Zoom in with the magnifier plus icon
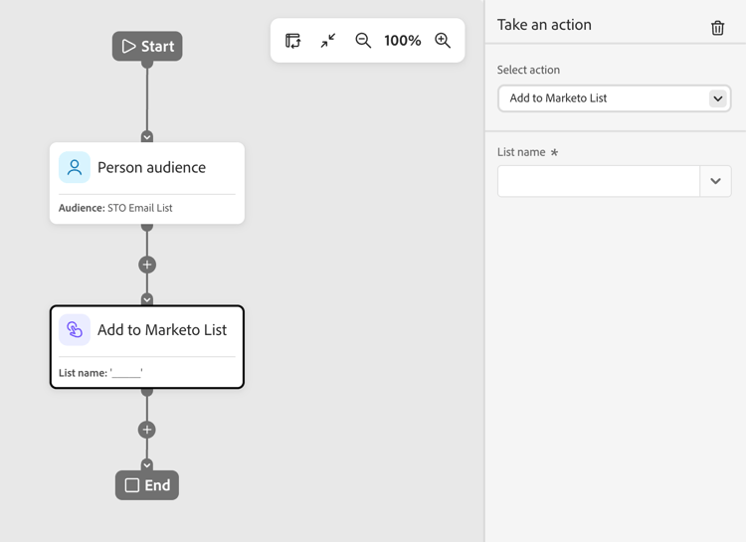Screen dimensions: 746x542 click(x=443, y=41)
